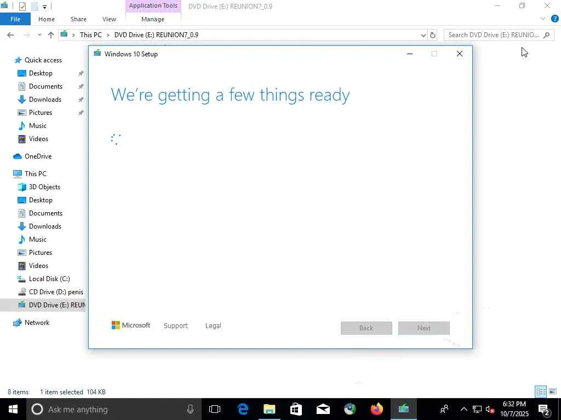
Task: Open Explorer help question mark icon
Action: [x=555, y=19]
